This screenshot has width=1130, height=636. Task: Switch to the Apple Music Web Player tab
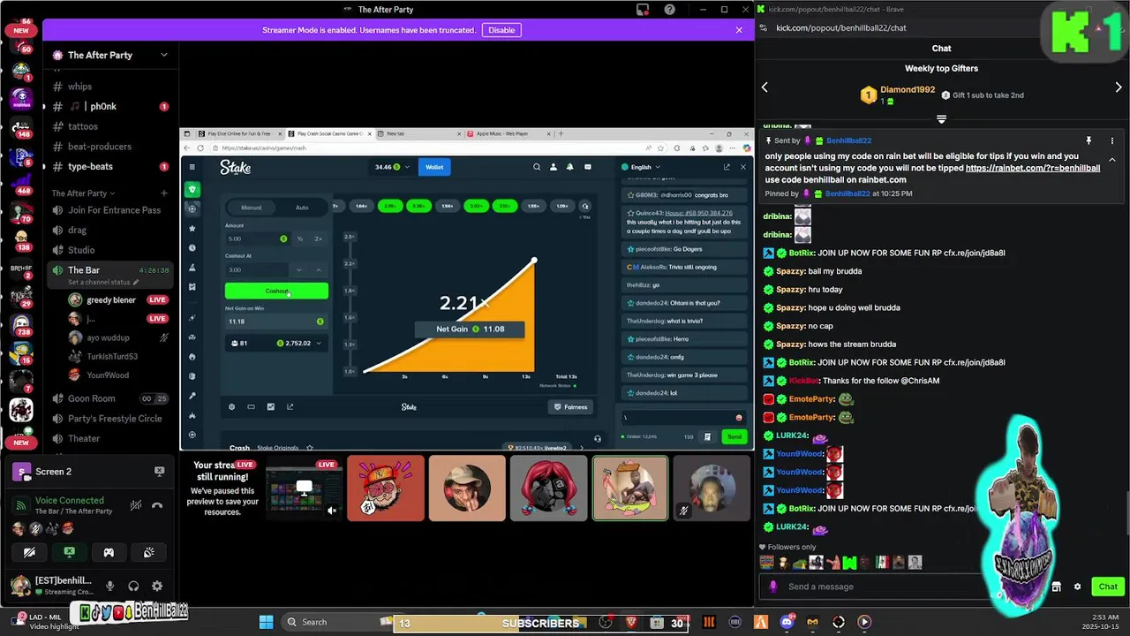[x=507, y=133]
